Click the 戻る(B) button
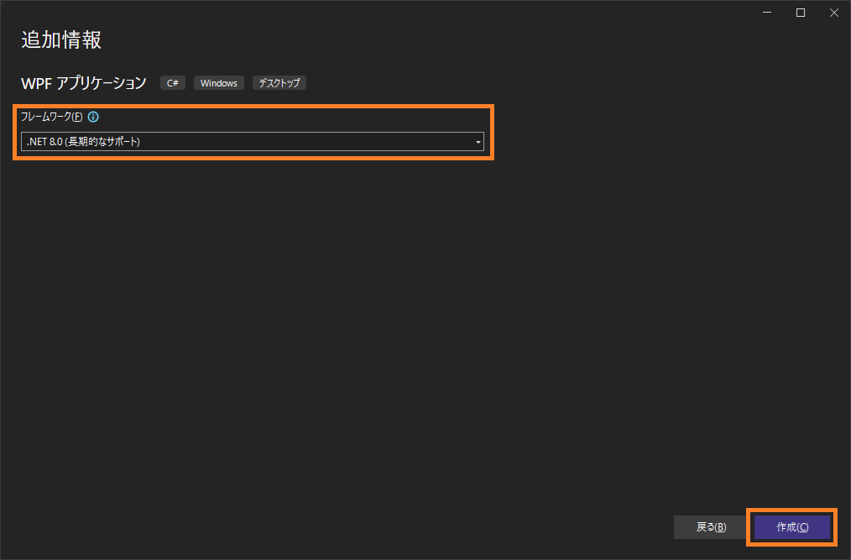 711,527
